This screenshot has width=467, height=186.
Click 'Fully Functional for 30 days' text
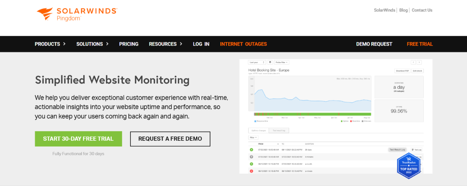click(x=78, y=154)
